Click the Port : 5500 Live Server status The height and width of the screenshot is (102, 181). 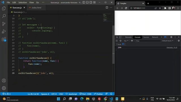85,94
